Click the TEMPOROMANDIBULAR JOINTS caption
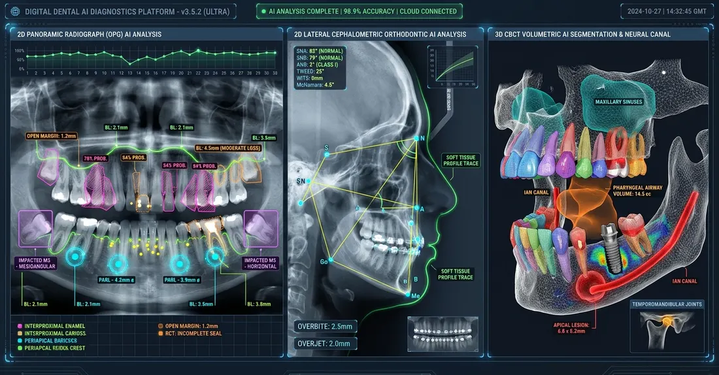Image resolution: width=719 pixels, height=375 pixels. pyautogui.click(x=667, y=304)
